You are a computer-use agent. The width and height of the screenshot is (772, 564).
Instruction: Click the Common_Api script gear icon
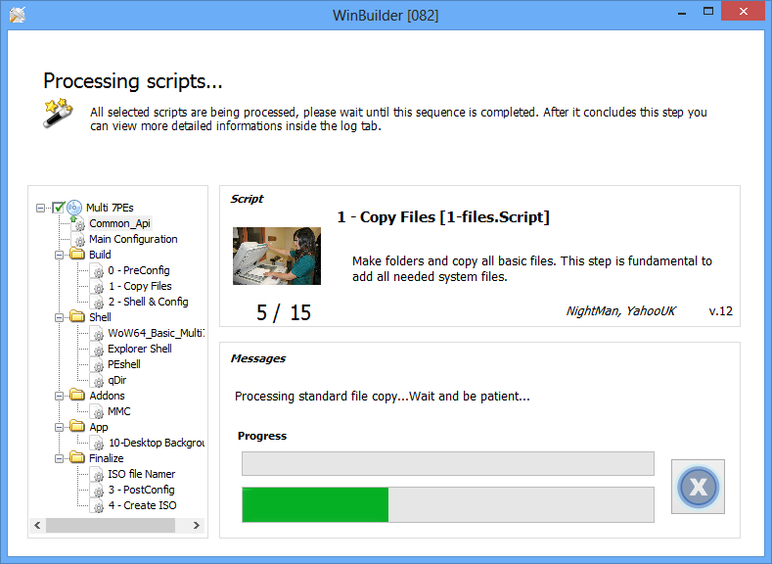pos(78,223)
